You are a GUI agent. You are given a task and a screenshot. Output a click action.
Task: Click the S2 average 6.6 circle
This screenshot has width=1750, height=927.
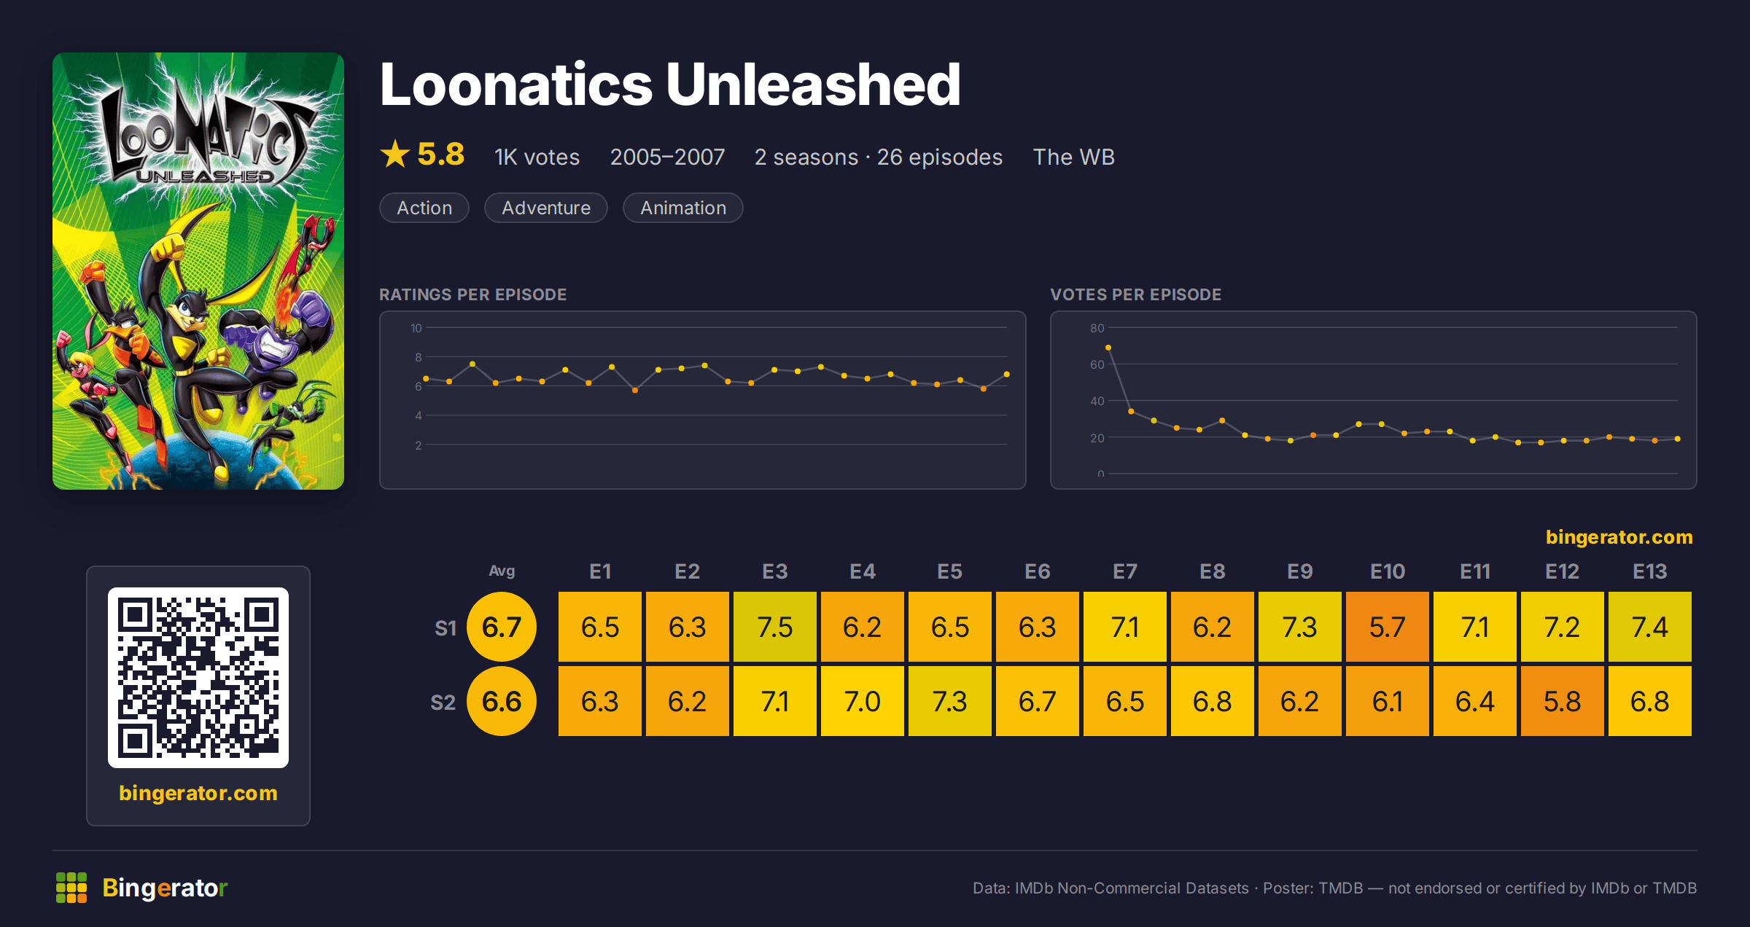click(502, 701)
